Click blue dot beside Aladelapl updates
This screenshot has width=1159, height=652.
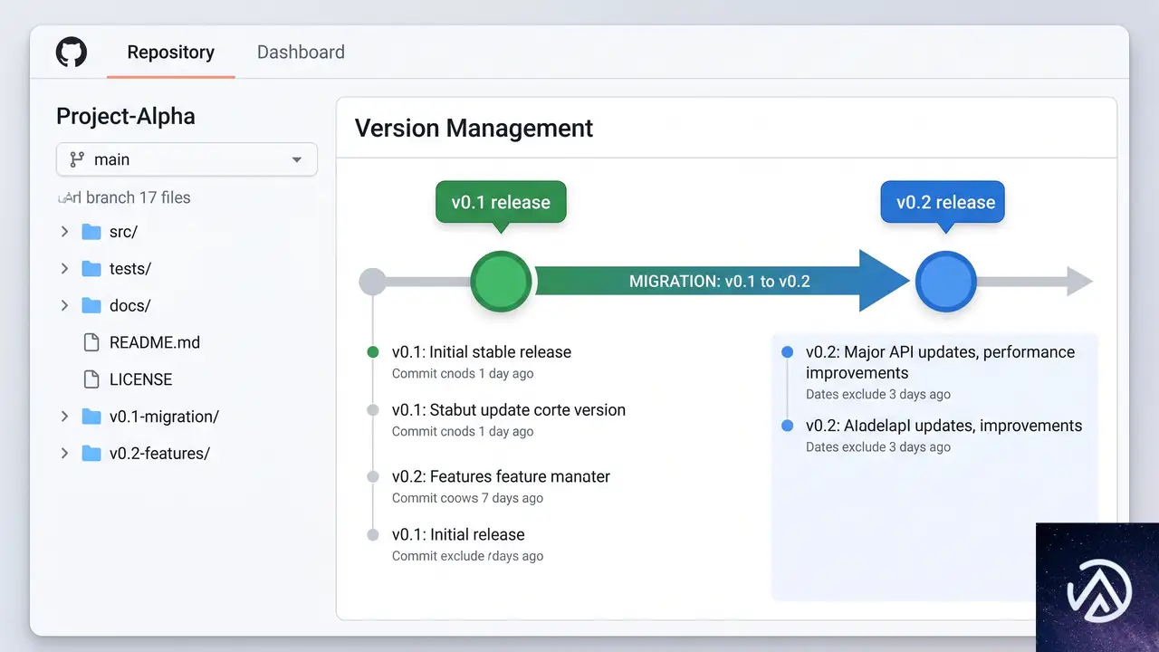(787, 426)
